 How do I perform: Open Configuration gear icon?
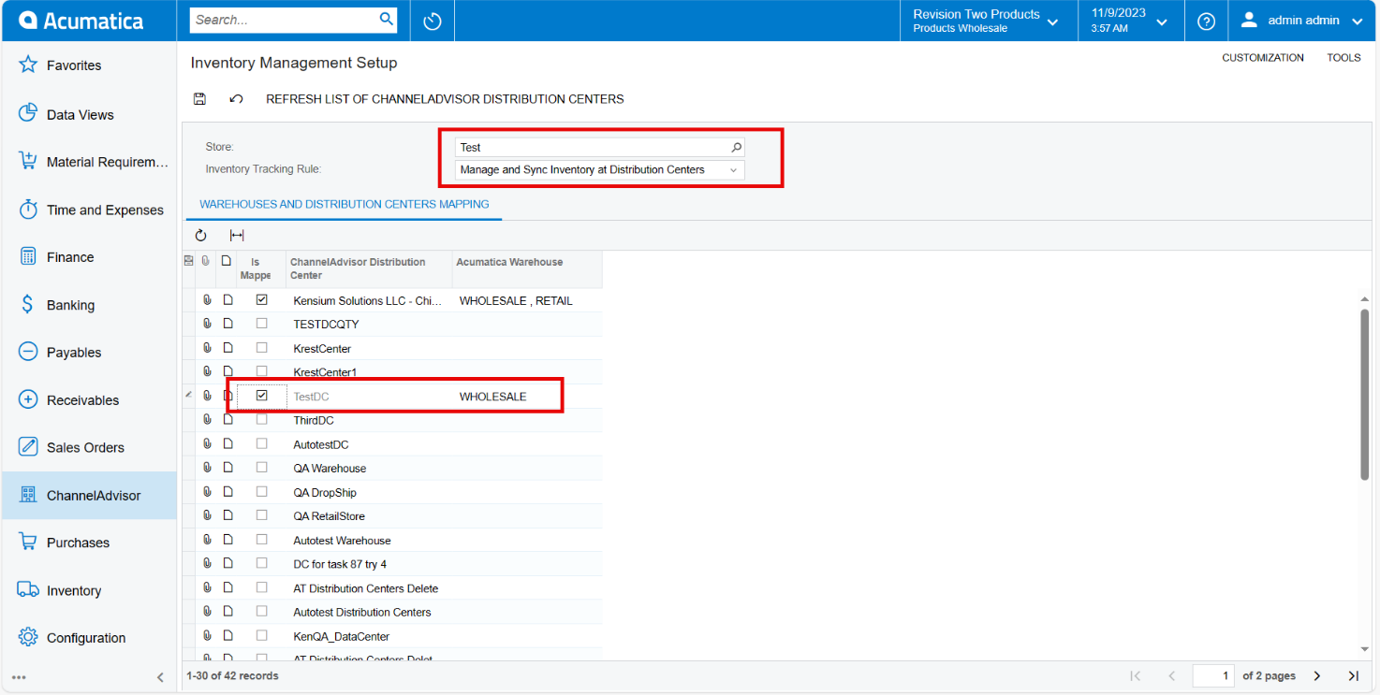click(x=28, y=638)
